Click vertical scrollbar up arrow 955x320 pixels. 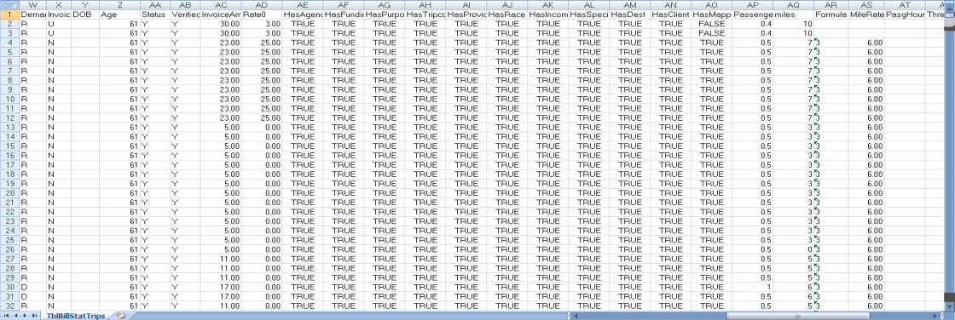pyautogui.click(x=950, y=9)
